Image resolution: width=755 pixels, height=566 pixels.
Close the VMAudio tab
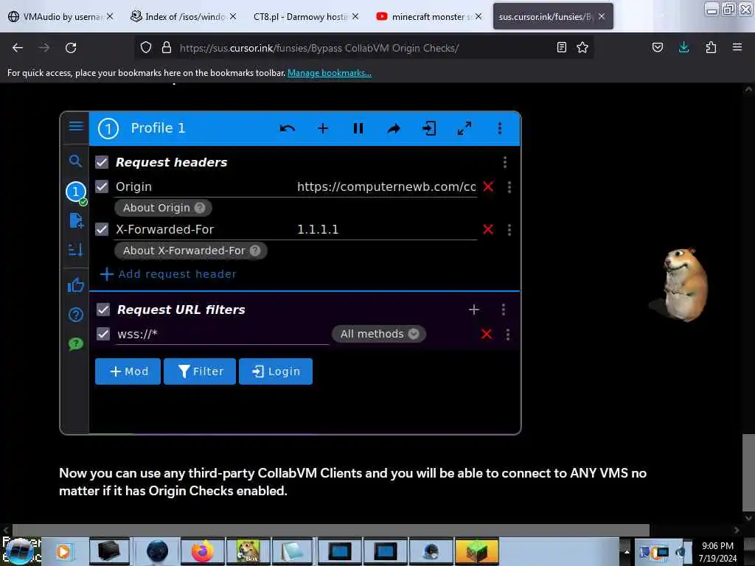[111, 16]
